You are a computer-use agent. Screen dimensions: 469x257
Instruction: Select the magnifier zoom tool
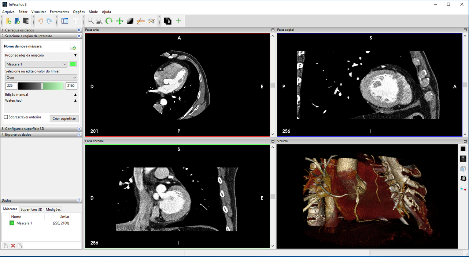(x=90, y=21)
